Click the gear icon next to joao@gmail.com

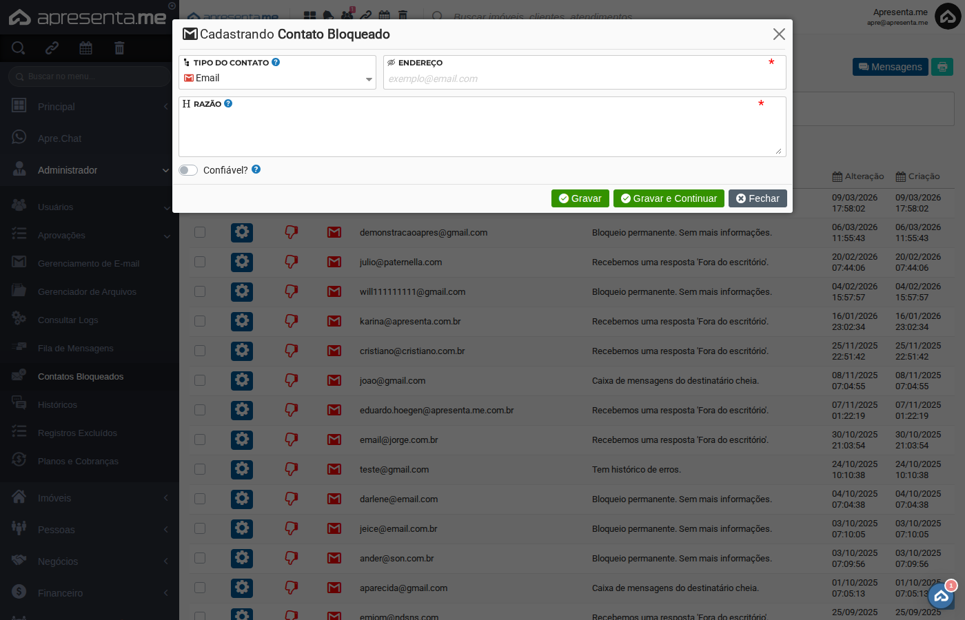[241, 380]
